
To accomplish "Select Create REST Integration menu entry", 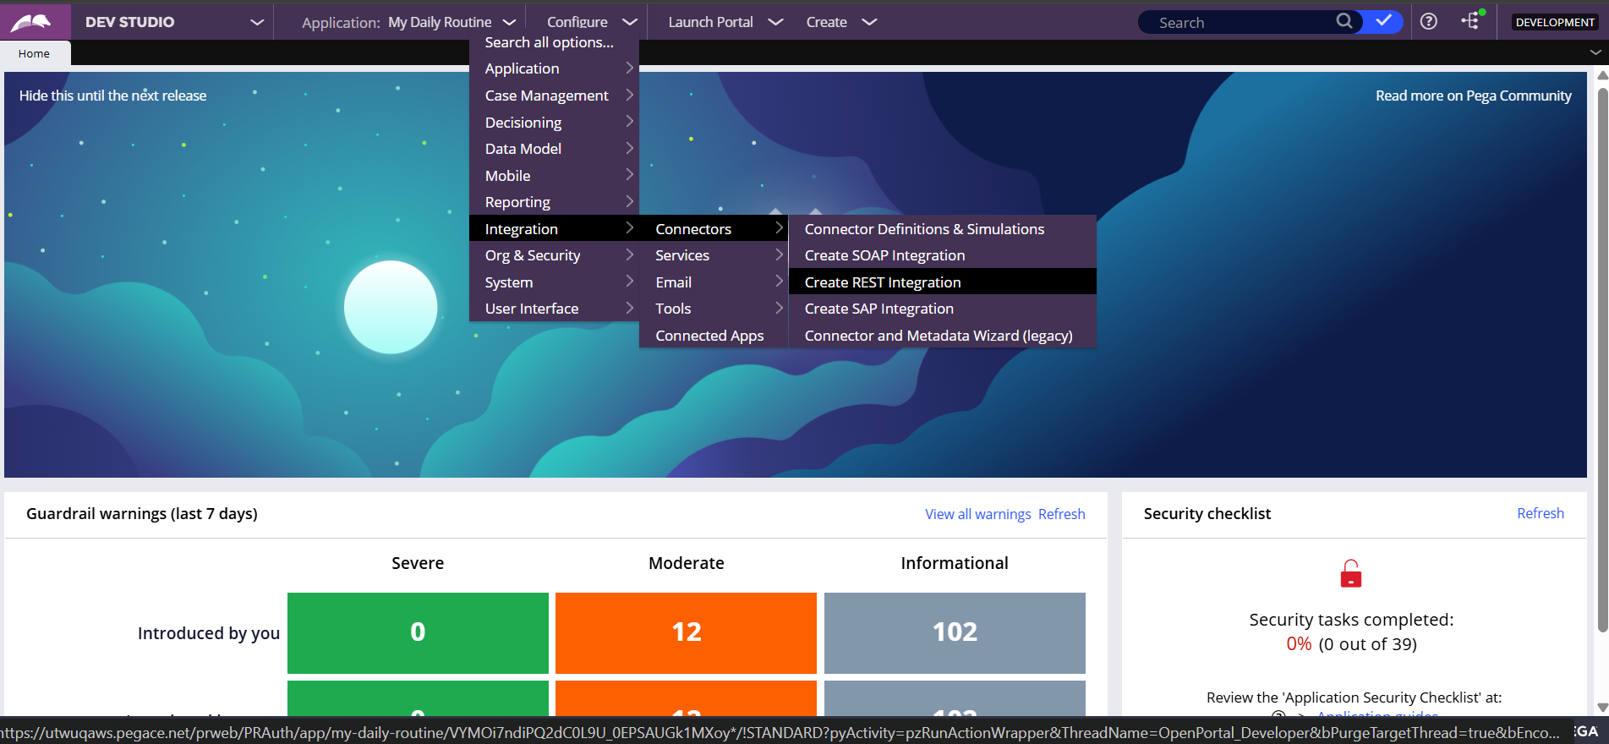I will pyautogui.click(x=882, y=282).
